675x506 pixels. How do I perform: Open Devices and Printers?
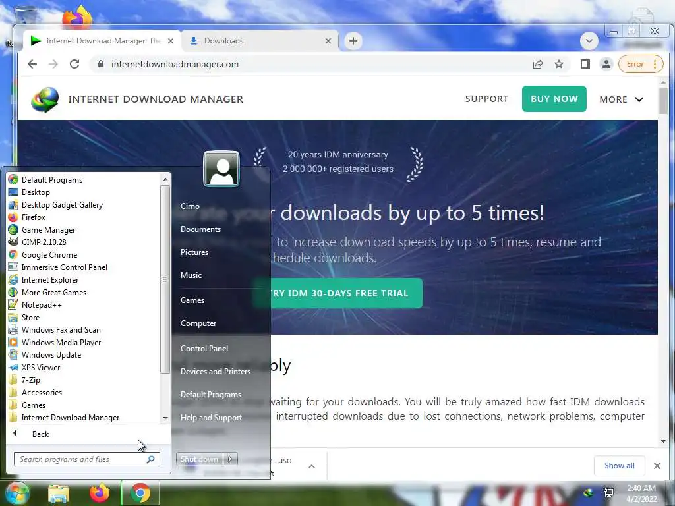tap(216, 372)
